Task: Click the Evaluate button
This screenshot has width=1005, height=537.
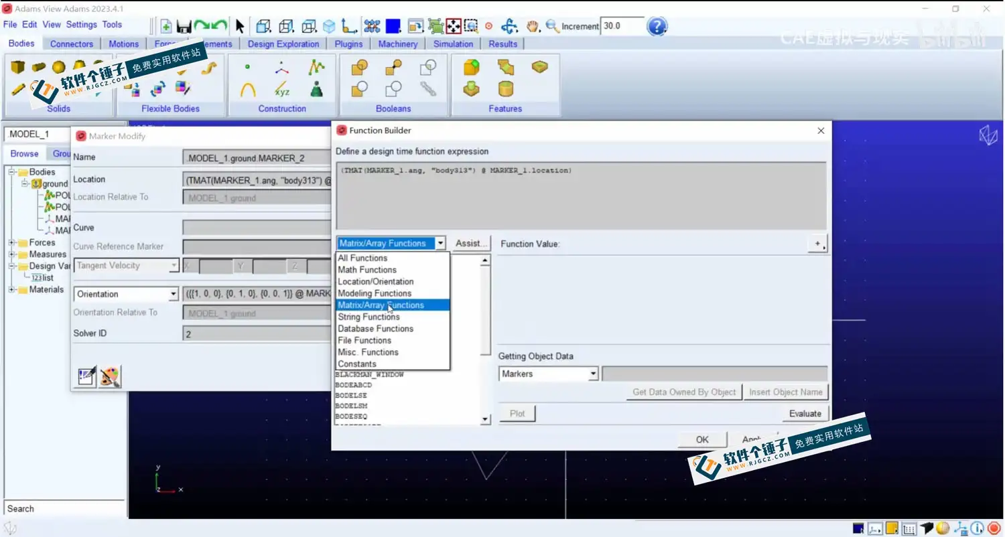Action: (x=805, y=414)
